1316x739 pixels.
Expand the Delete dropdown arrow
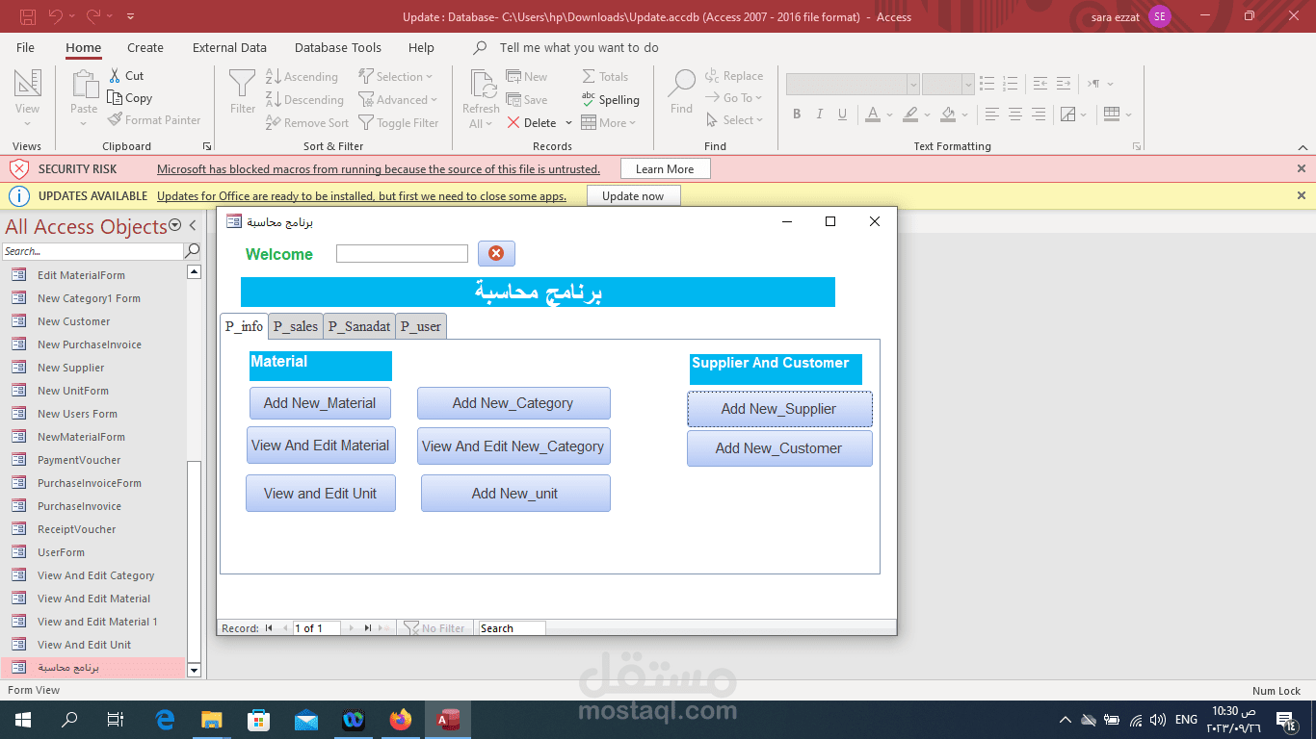568,123
